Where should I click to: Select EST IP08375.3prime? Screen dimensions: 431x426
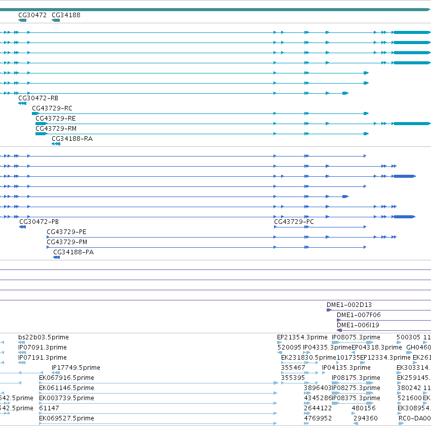point(356,398)
